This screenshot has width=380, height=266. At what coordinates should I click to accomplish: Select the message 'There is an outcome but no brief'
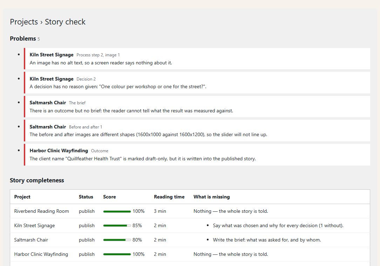point(131,111)
